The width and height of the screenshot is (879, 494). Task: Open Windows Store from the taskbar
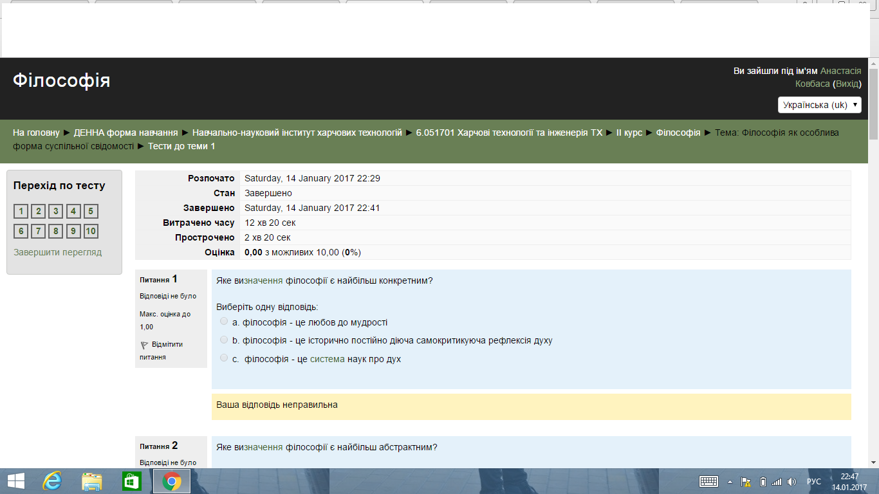(x=131, y=481)
